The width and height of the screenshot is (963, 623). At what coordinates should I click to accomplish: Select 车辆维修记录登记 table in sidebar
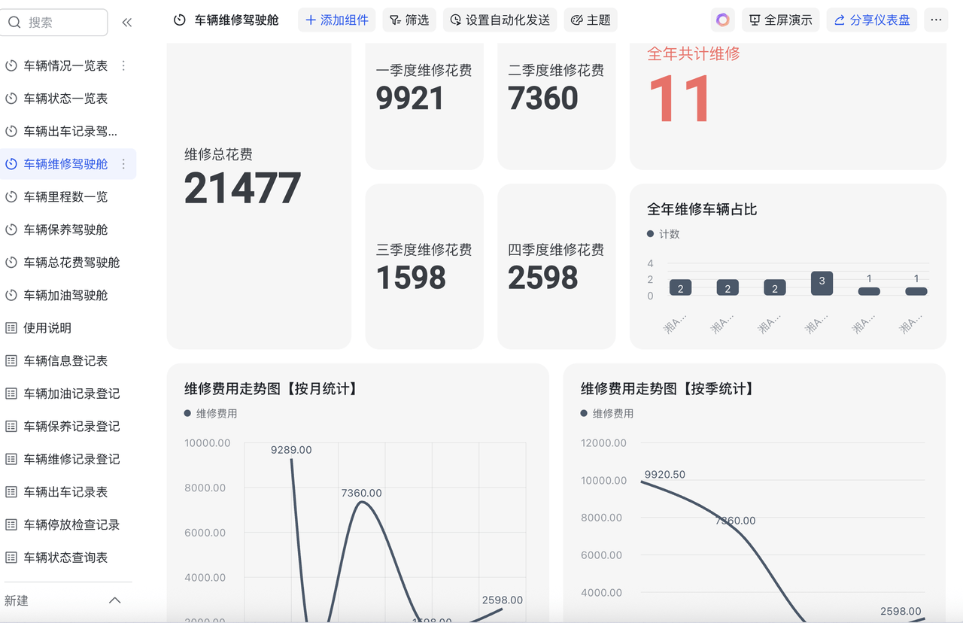(71, 459)
